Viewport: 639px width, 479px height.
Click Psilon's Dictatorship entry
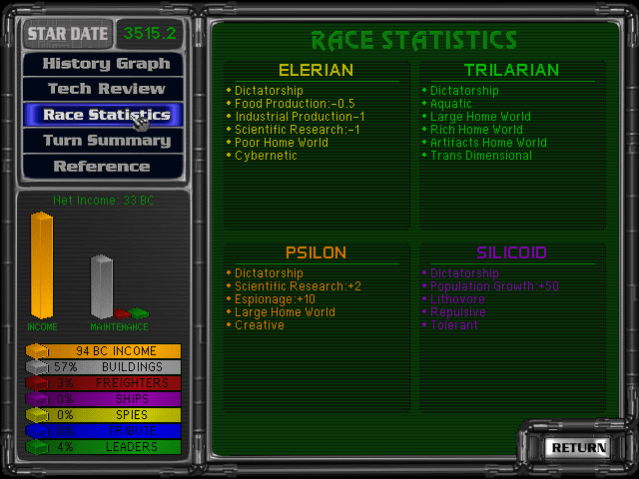click(269, 273)
